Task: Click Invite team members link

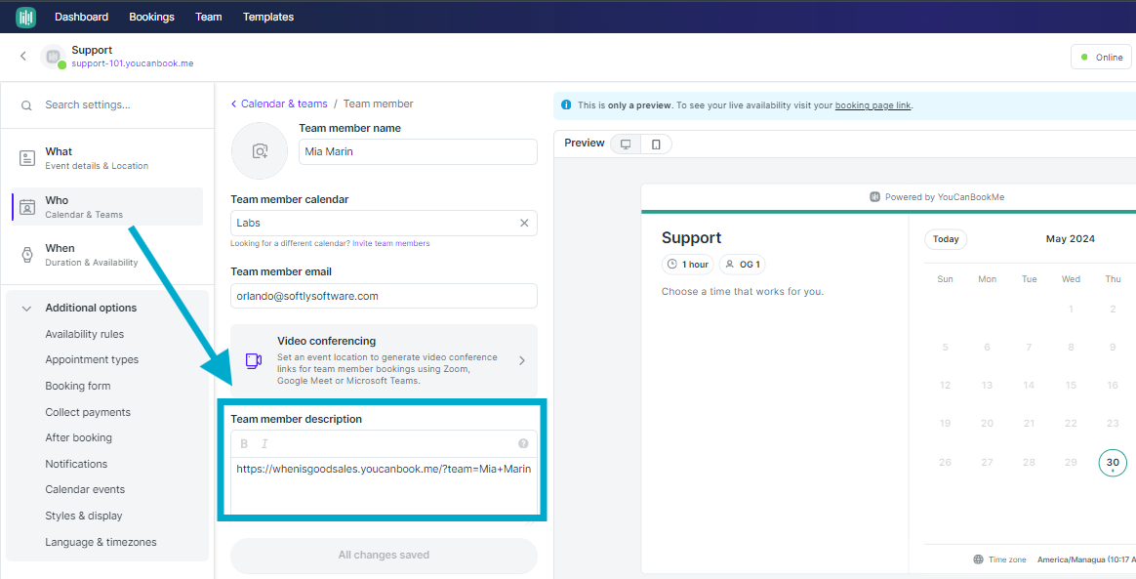Action: click(391, 243)
